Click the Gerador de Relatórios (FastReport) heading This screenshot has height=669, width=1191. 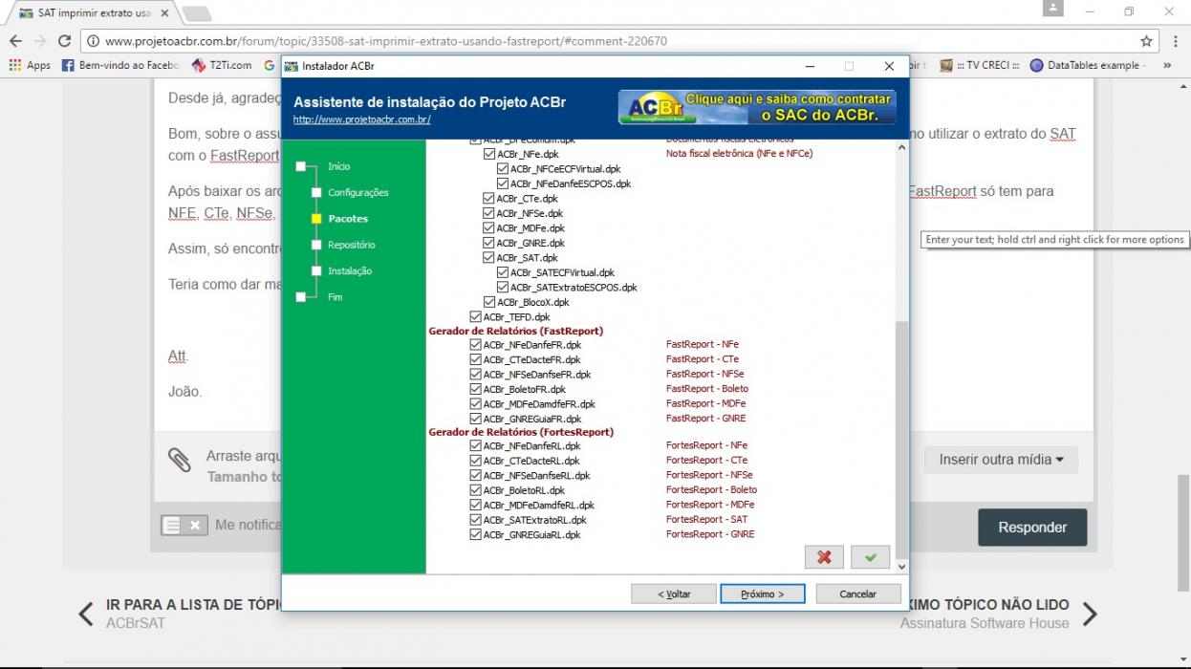[516, 331]
